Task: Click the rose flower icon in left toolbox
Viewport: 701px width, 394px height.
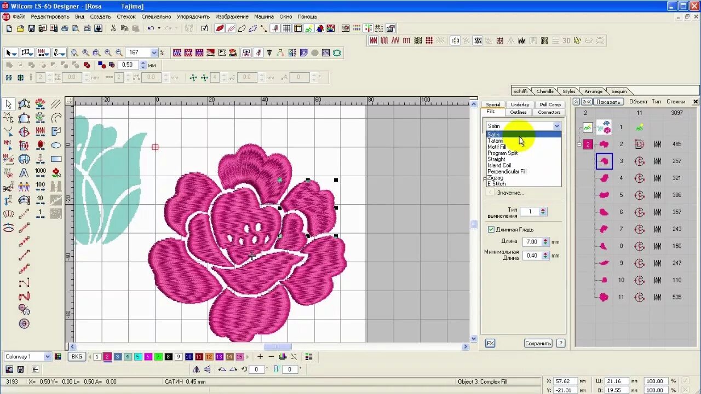Action: click(56, 173)
